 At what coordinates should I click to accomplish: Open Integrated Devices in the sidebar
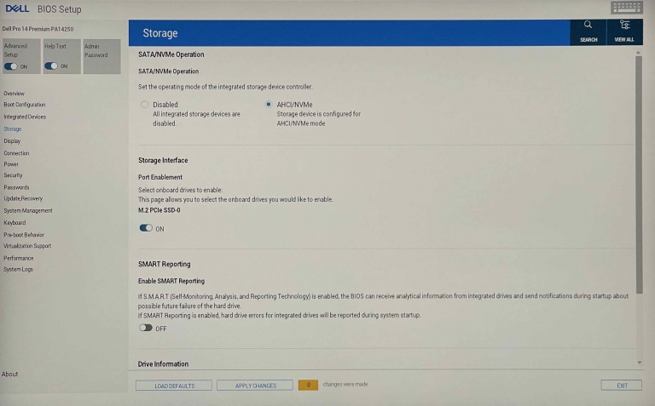[25, 117]
